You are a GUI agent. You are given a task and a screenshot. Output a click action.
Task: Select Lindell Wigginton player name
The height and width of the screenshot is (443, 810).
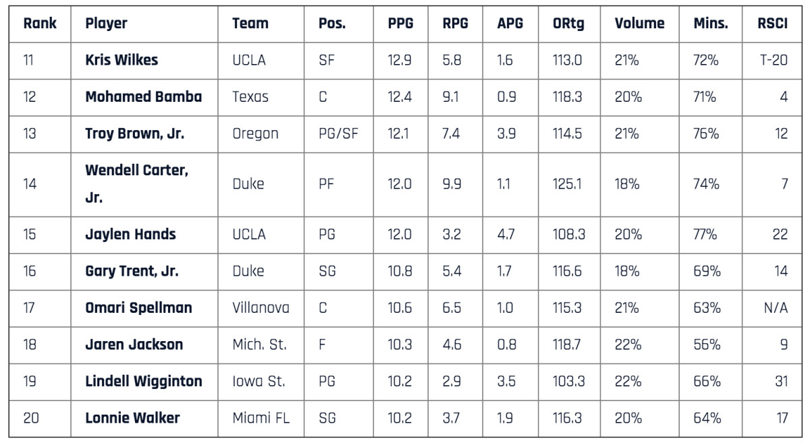click(143, 382)
